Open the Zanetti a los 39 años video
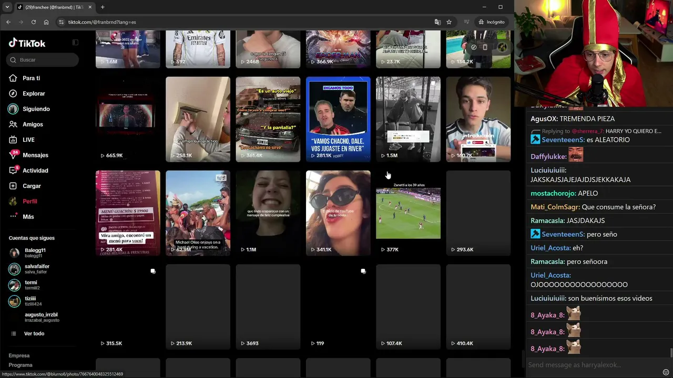The width and height of the screenshot is (673, 378). (408, 213)
